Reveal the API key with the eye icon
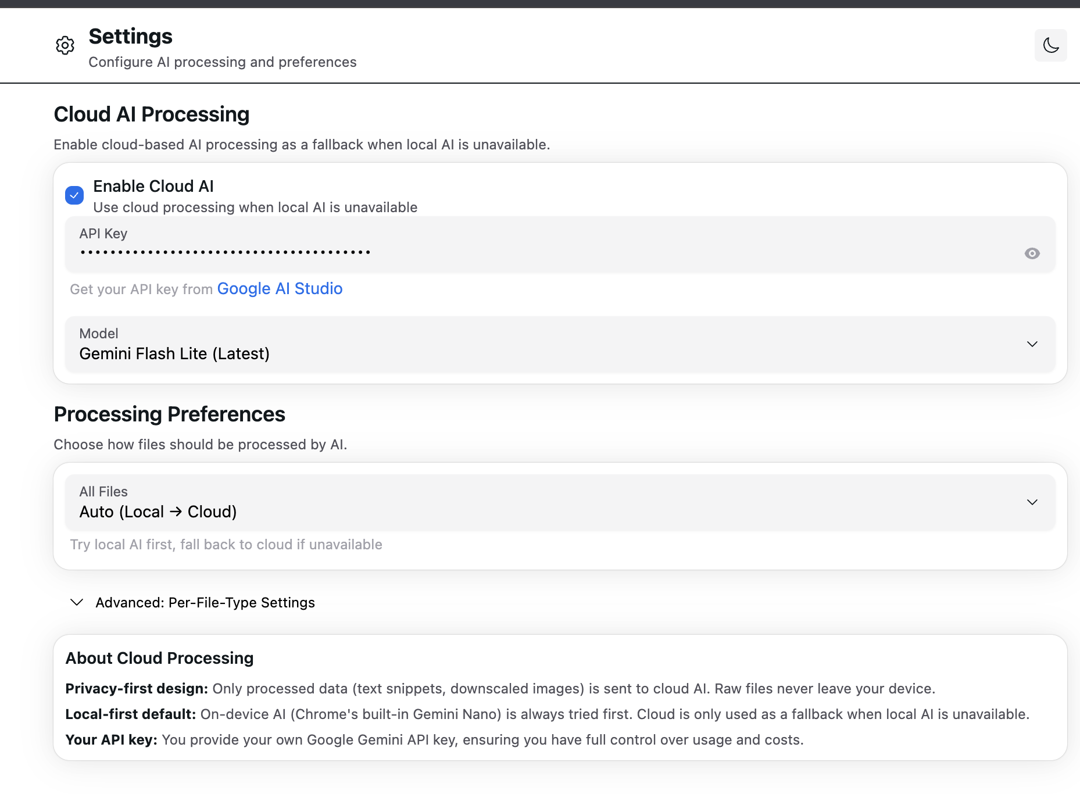 coord(1032,253)
